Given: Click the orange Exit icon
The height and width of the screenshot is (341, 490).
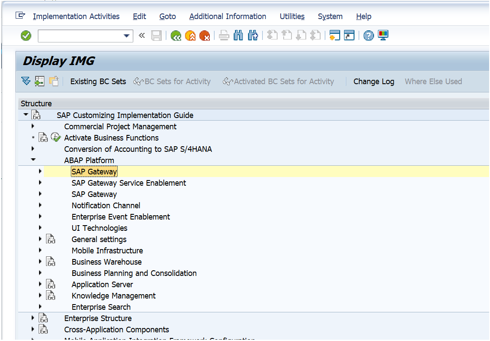Looking at the screenshot, I should click(190, 36).
